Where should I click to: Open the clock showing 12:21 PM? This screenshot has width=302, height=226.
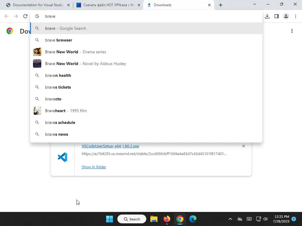281,219
